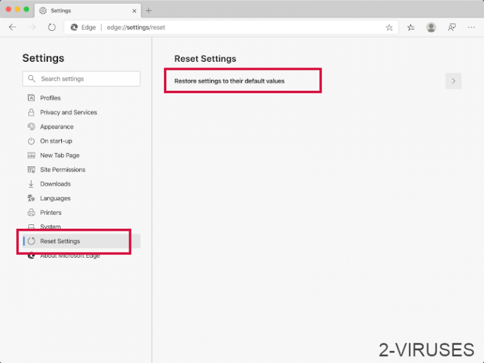
Task: Select On start-up settings
Action: click(x=56, y=141)
